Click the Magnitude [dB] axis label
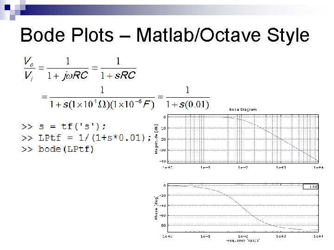Screen dimensions: 334x250 point(156,139)
